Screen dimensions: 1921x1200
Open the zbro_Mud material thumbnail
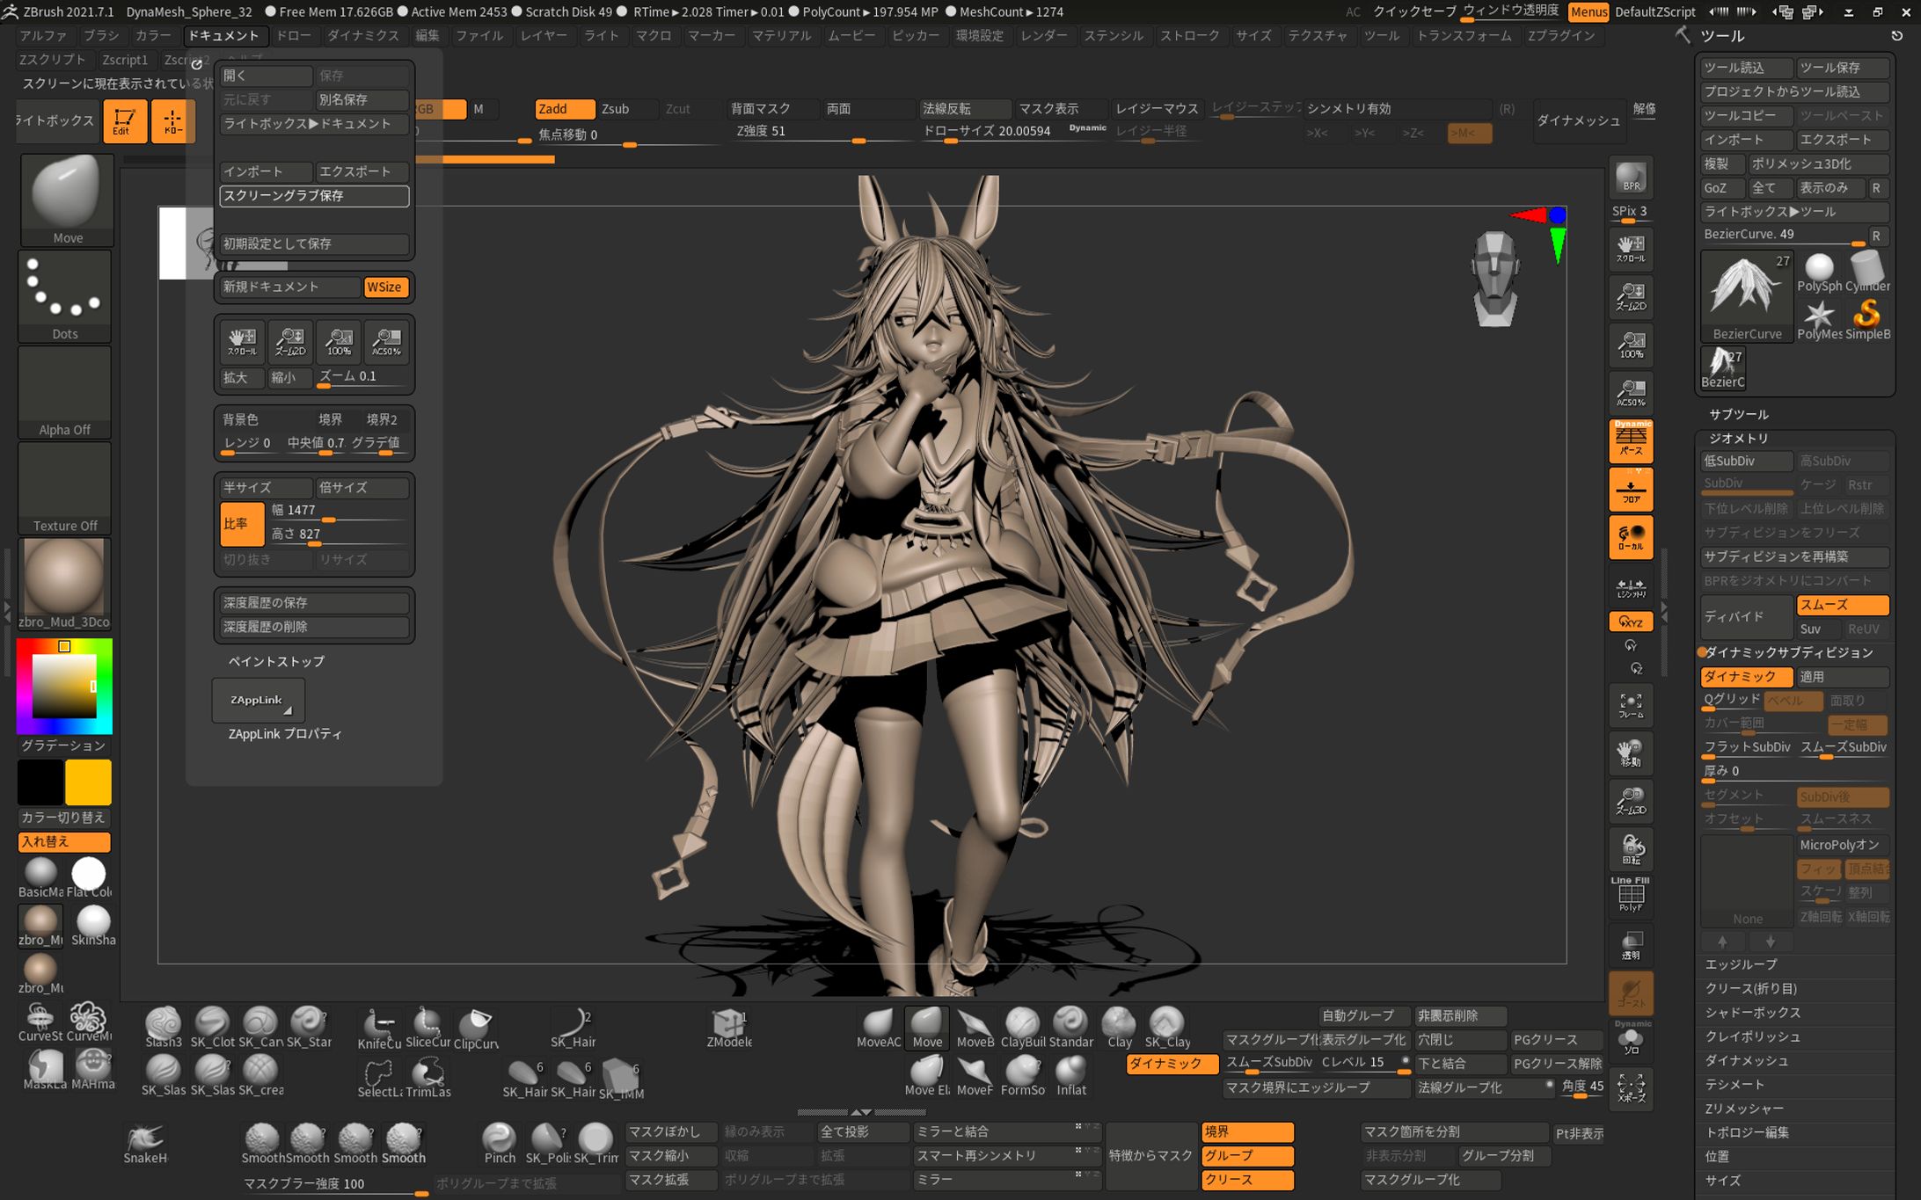[64, 583]
